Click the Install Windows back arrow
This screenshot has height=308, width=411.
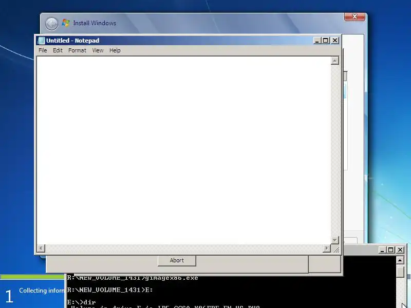point(51,24)
